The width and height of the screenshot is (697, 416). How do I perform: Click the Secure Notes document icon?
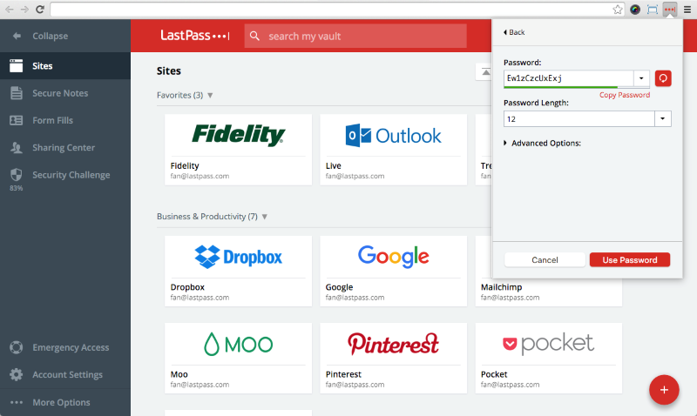pyautogui.click(x=17, y=93)
